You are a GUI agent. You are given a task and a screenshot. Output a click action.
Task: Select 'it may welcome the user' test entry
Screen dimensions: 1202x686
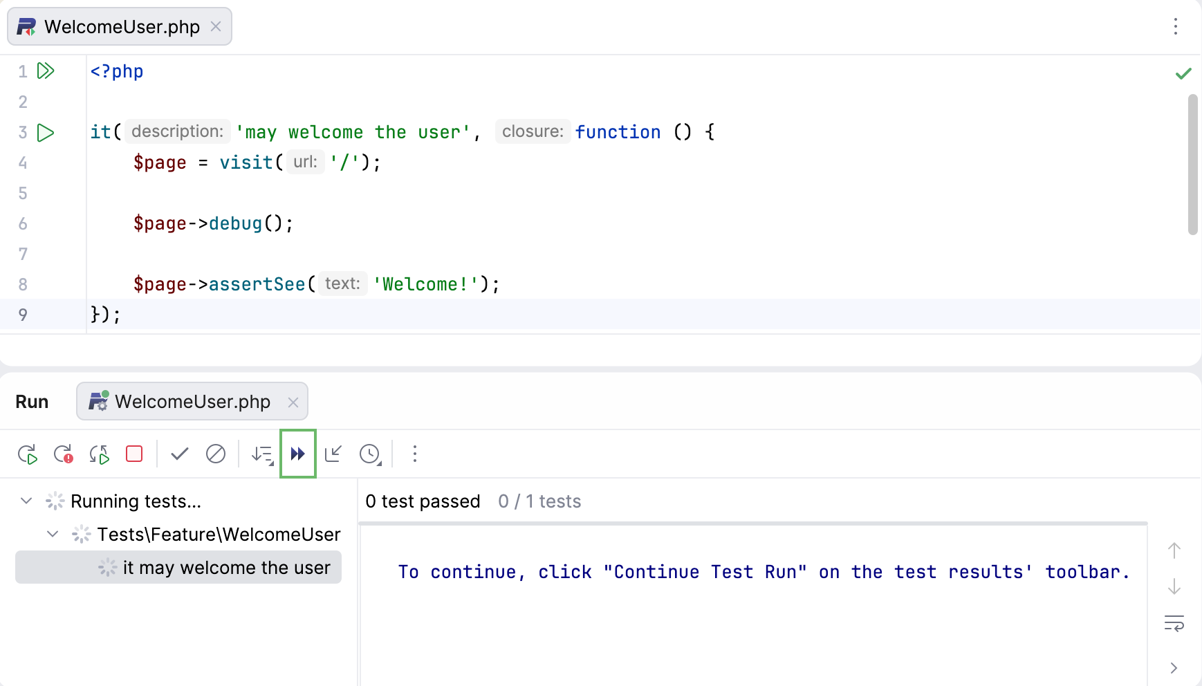(x=225, y=567)
